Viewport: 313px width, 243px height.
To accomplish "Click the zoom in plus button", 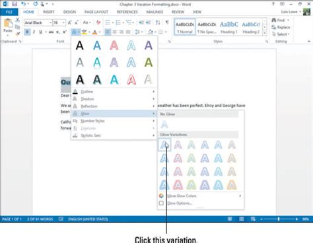I will tap(296, 219).
